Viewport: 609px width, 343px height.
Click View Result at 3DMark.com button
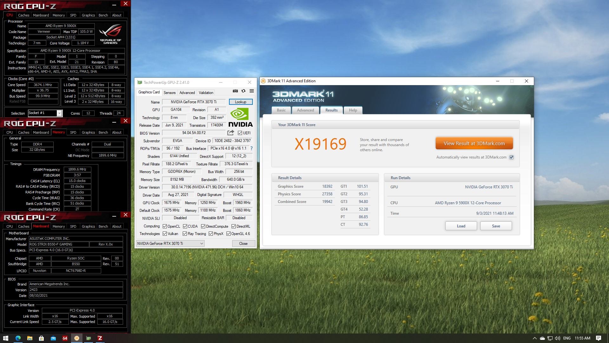(474, 144)
